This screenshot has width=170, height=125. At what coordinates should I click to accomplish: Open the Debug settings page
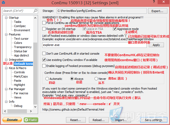click(x=18, y=106)
